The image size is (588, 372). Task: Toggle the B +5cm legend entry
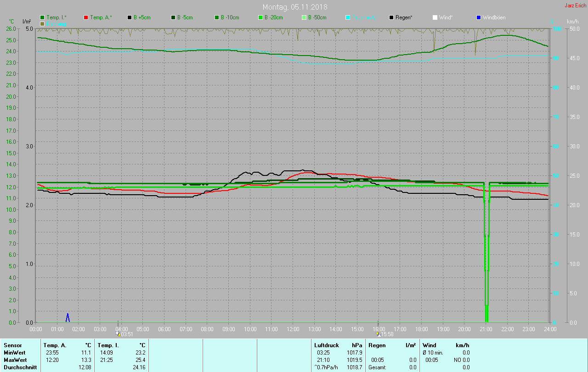pyautogui.click(x=140, y=17)
